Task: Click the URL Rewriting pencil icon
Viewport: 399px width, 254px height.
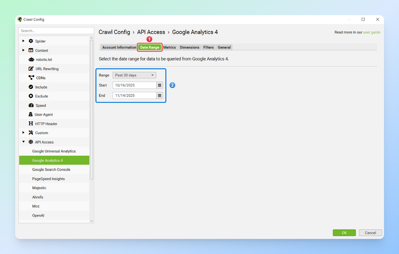Action: click(31, 69)
